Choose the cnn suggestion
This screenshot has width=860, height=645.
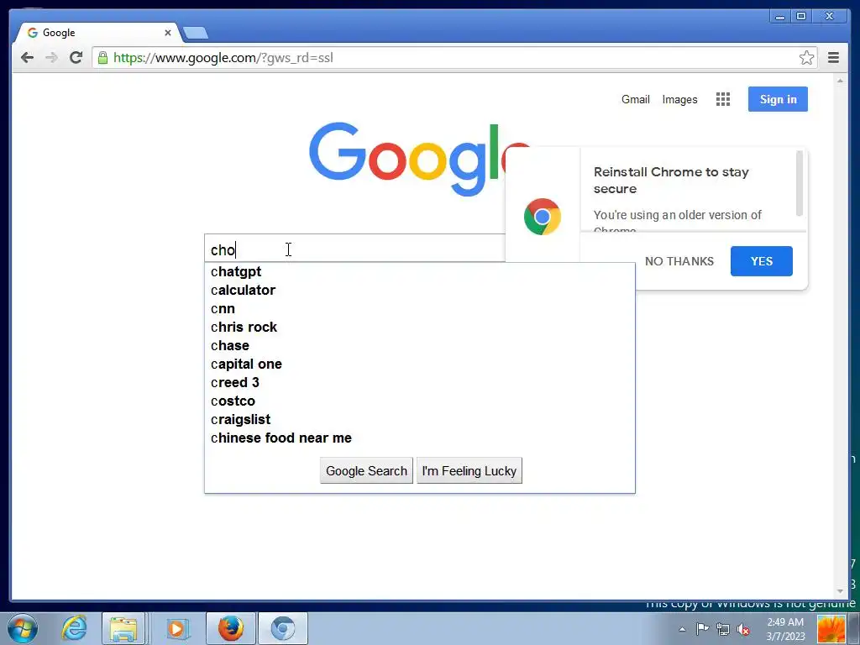pyautogui.click(x=420, y=309)
